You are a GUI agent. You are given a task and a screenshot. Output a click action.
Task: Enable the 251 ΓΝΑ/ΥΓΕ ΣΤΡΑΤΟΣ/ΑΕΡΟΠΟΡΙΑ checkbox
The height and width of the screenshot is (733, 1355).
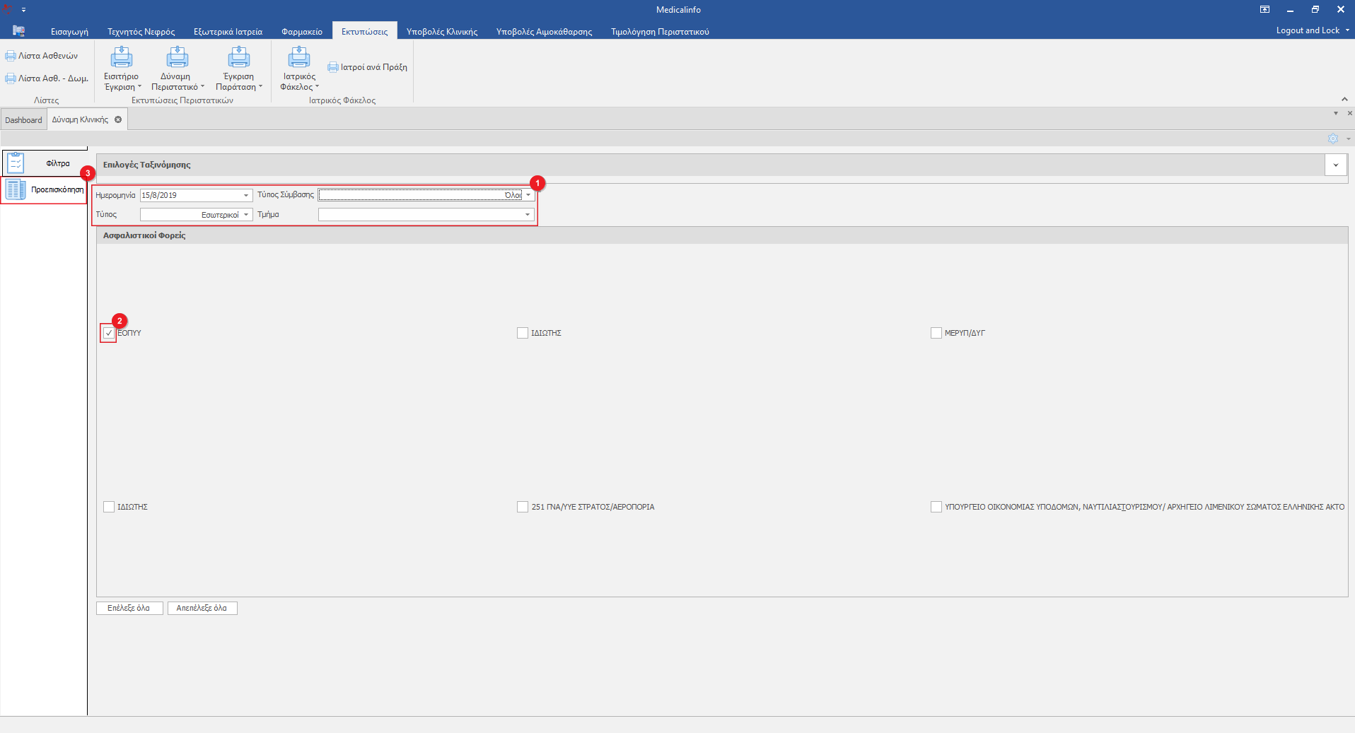click(x=523, y=507)
